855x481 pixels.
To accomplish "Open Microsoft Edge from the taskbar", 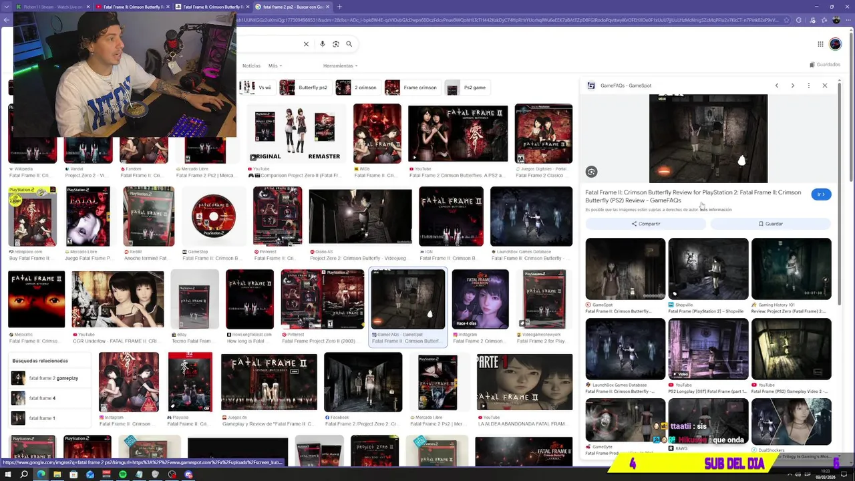I will click(41, 474).
